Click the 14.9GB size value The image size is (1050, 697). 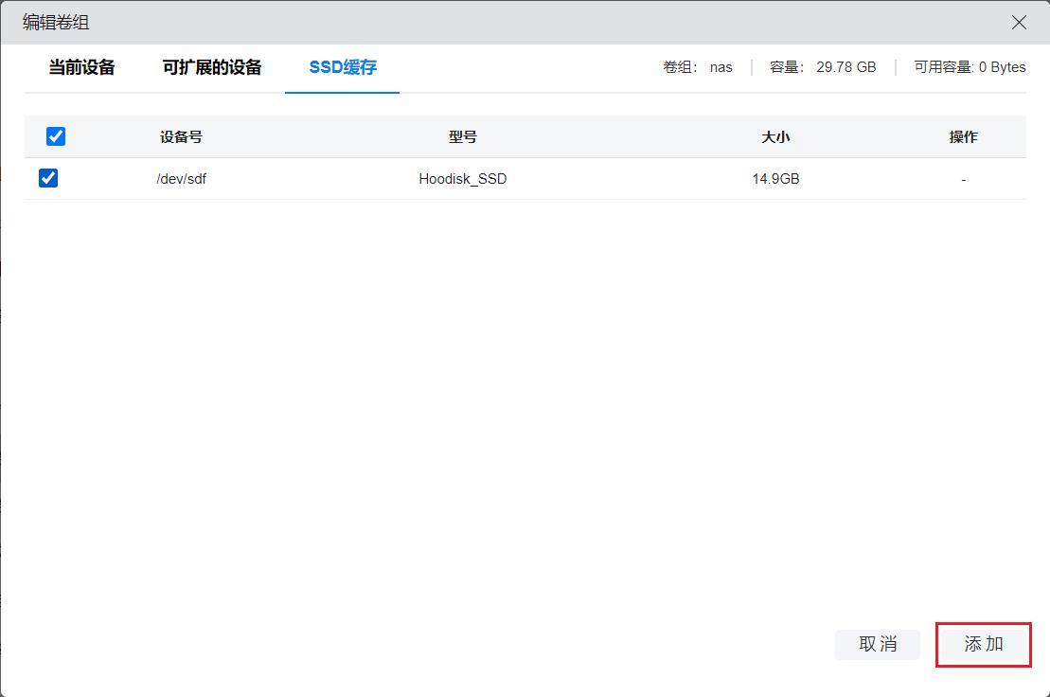[x=775, y=178]
